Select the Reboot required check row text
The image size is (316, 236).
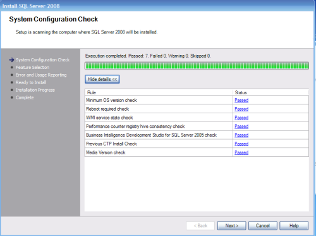click(x=107, y=109)
